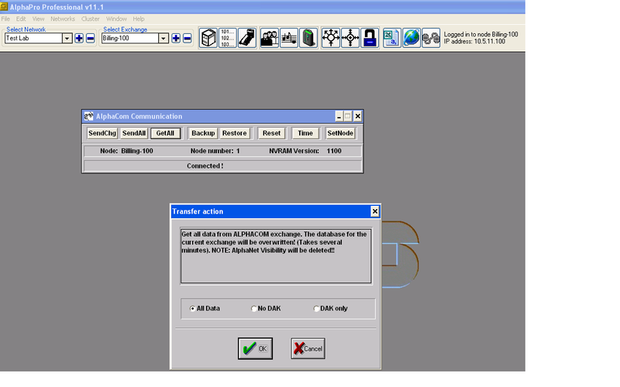
Task: Click the inward arrows routing icon
Action: [350, 38]
